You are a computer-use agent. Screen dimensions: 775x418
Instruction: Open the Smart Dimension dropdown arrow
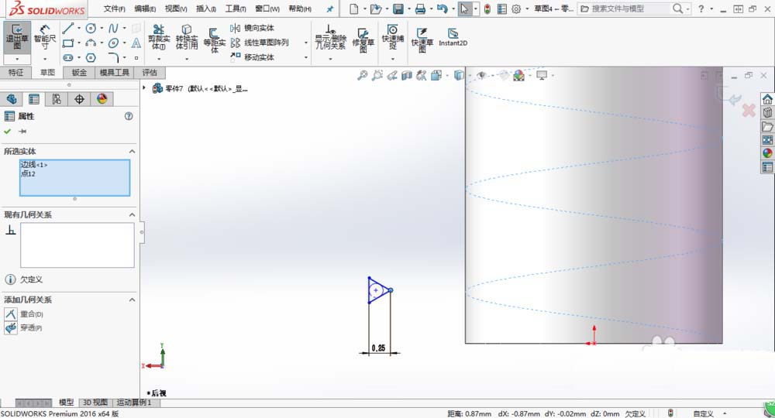coord(44,60)
